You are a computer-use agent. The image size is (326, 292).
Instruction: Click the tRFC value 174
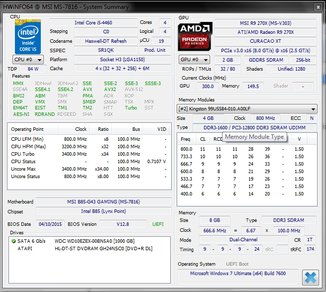point(310,249)
